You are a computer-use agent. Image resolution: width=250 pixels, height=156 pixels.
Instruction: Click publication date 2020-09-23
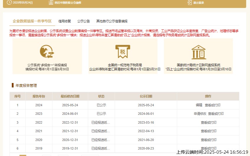coord(146,148)
